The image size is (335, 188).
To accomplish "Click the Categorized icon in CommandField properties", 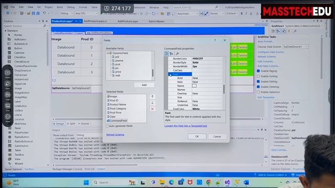I will pos(166,54).
